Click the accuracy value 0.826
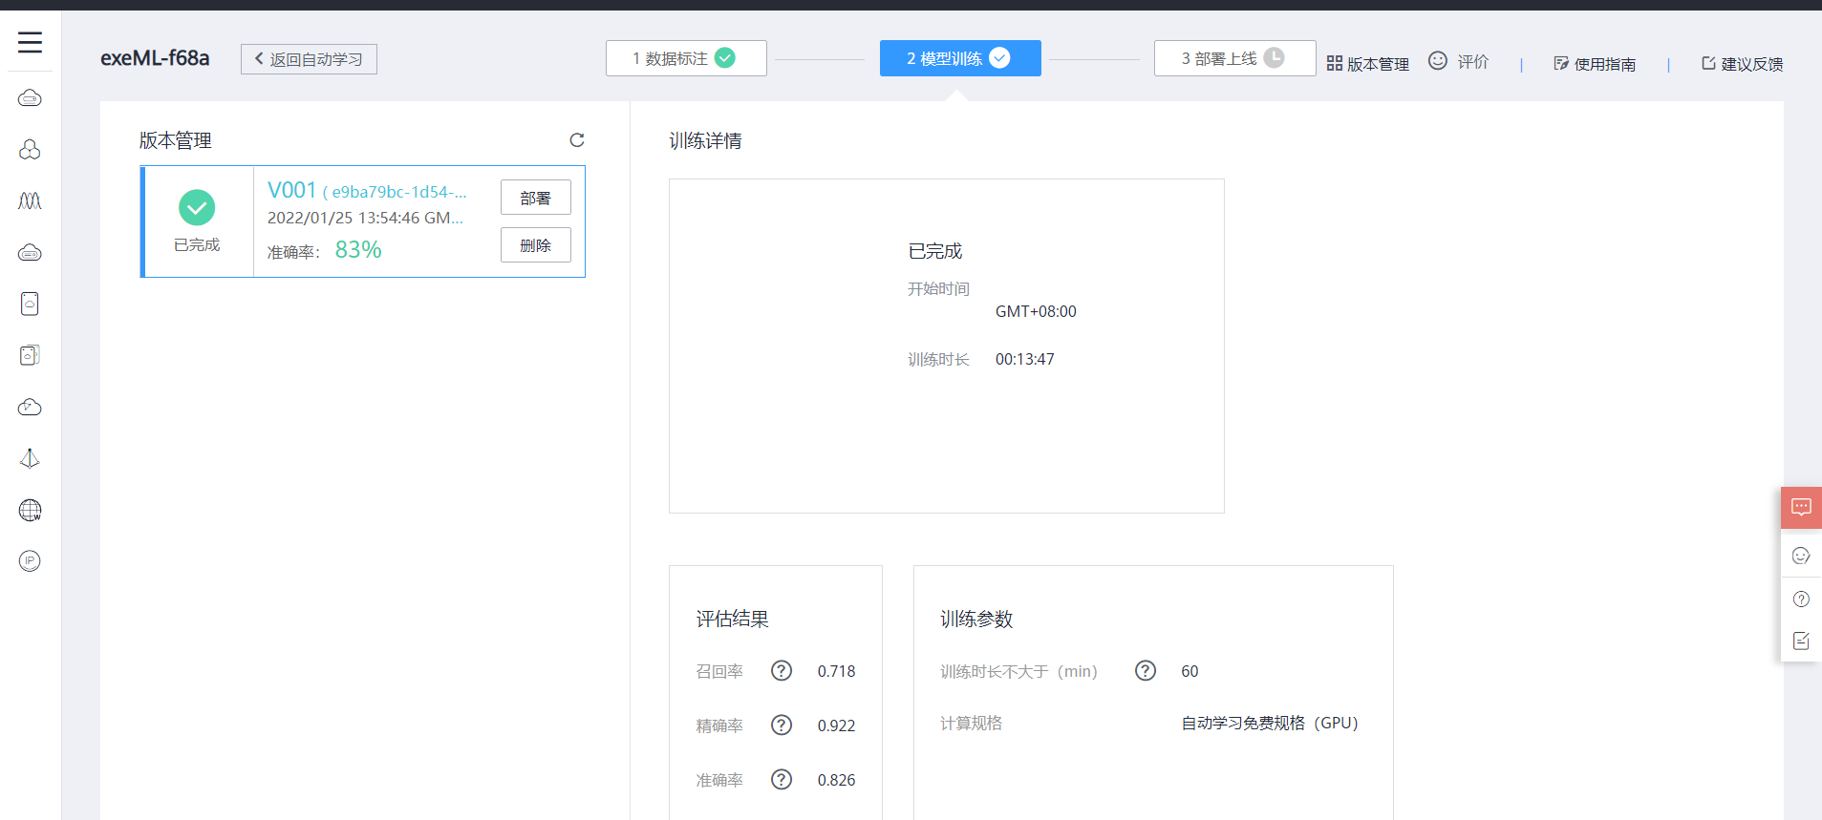Image resolution: width=1822 pixels, height=820 pixels. point(836,780)
